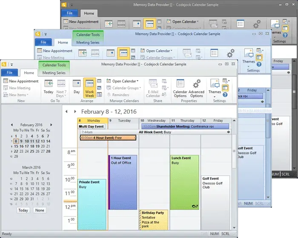
Task: Click previous month arrow in February mini calendar
Action: click(12, 125)
